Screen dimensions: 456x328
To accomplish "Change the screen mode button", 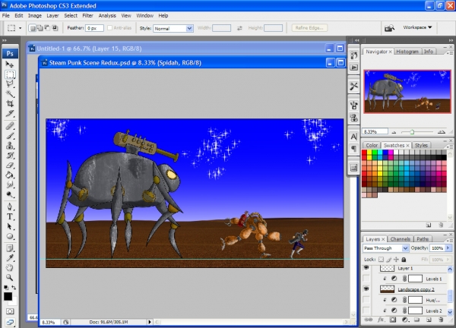I will click(10, 322).
